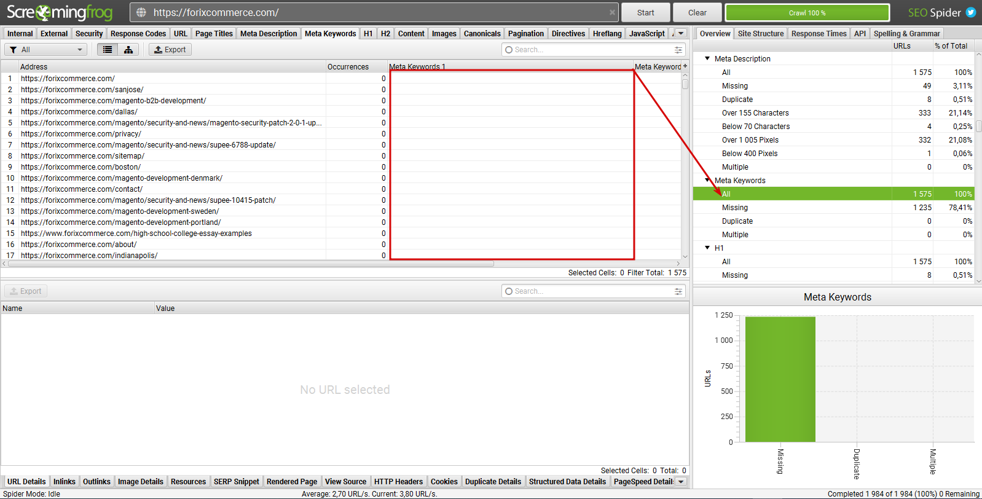Switch to list view icon

(x=108, y=50)
